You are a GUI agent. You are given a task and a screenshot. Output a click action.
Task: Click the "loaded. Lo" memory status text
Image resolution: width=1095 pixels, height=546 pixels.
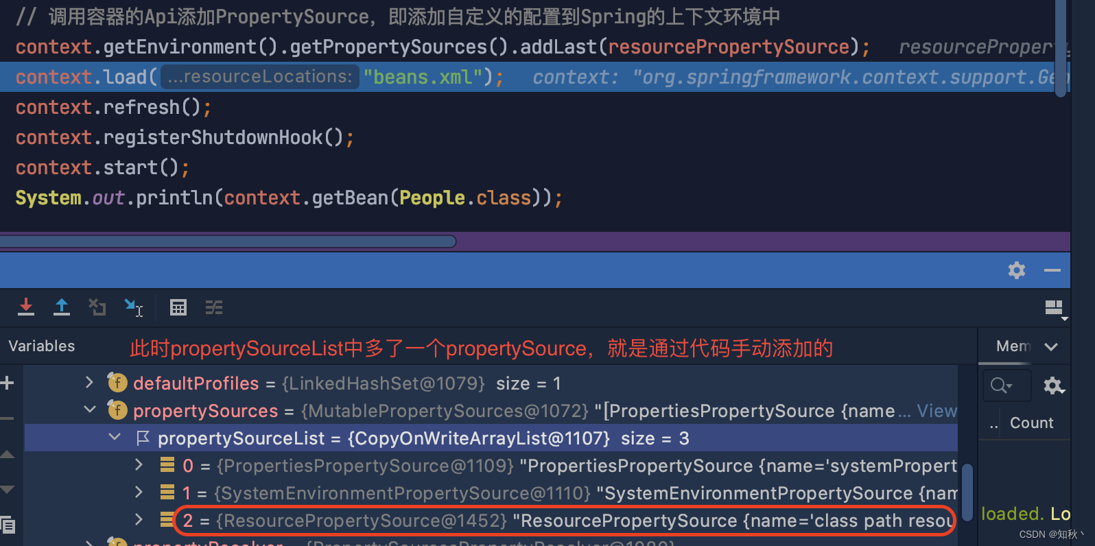(x=1026, y=514)
